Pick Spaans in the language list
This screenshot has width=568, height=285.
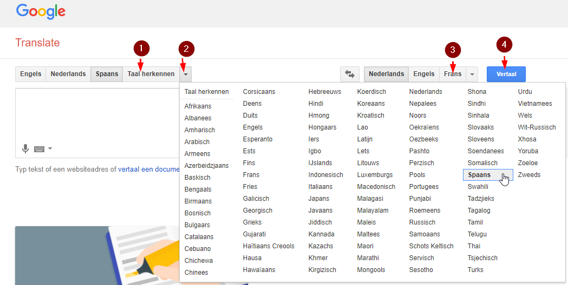488,175
